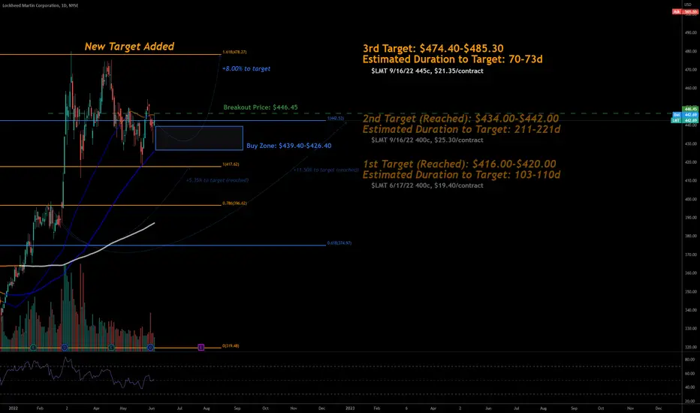This screenshot has height=413, width=700.
Task: Click the '2022' label on time axis
Action: click(x=13, y=408)
